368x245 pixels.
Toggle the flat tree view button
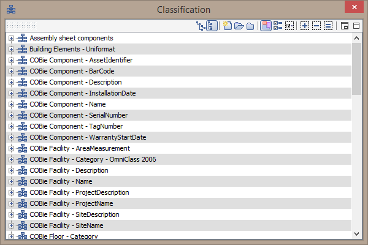pos(211,26)
